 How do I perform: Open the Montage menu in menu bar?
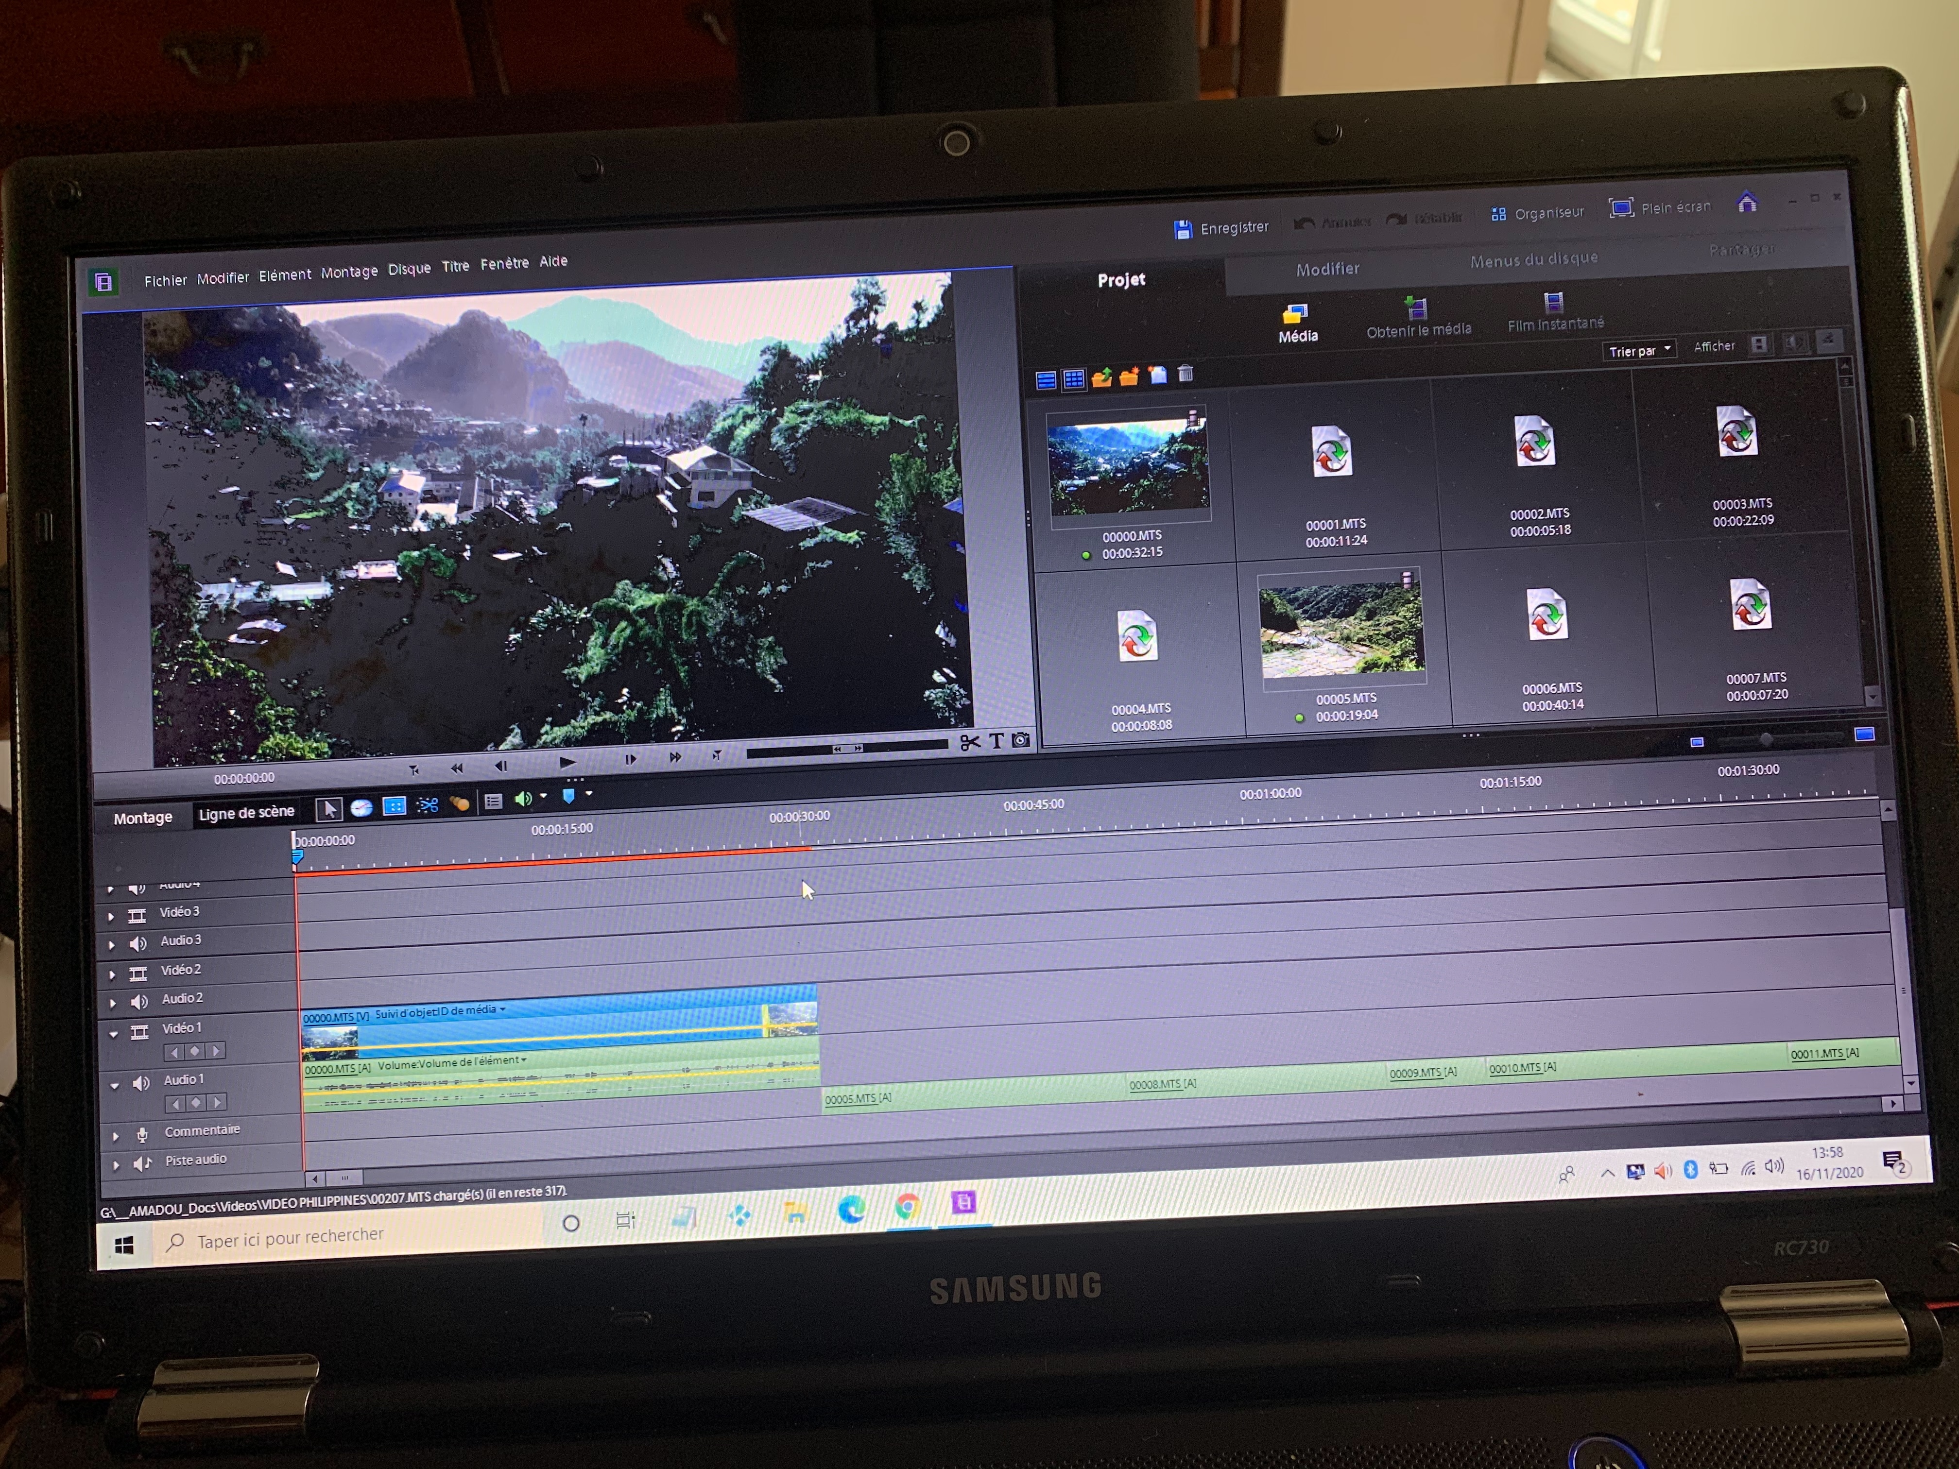tap(349, 272)
